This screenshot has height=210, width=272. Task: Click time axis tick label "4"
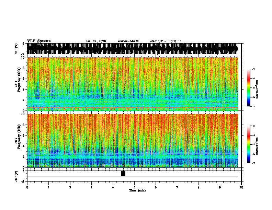pyautogui.click(x=113, y=187)
